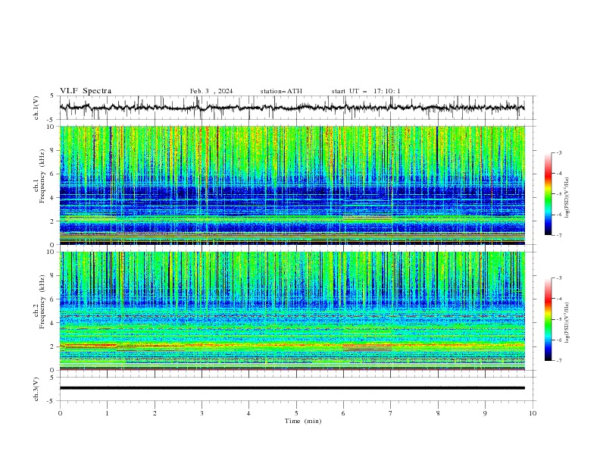
Task: Click the ch.1 voltage waveform trace
Action: click(292, 108)
